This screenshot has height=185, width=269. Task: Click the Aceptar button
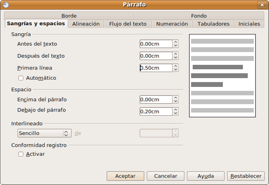click(x=125, y=176)
